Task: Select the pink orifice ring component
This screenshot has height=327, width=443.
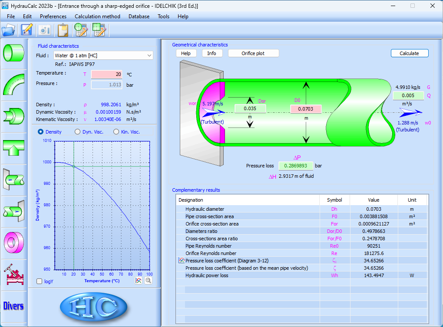Action: point(13,242)
